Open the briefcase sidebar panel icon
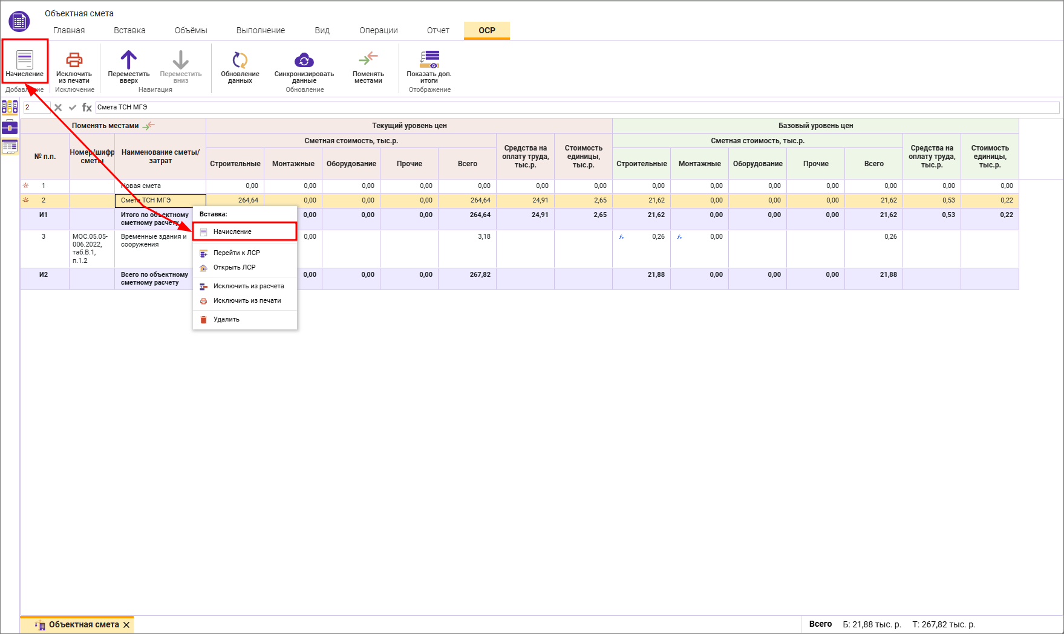 point(10,127)
